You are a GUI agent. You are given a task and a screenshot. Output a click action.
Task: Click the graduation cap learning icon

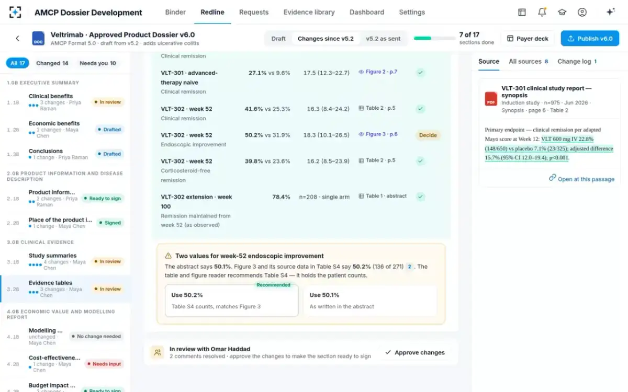point(562,12)
